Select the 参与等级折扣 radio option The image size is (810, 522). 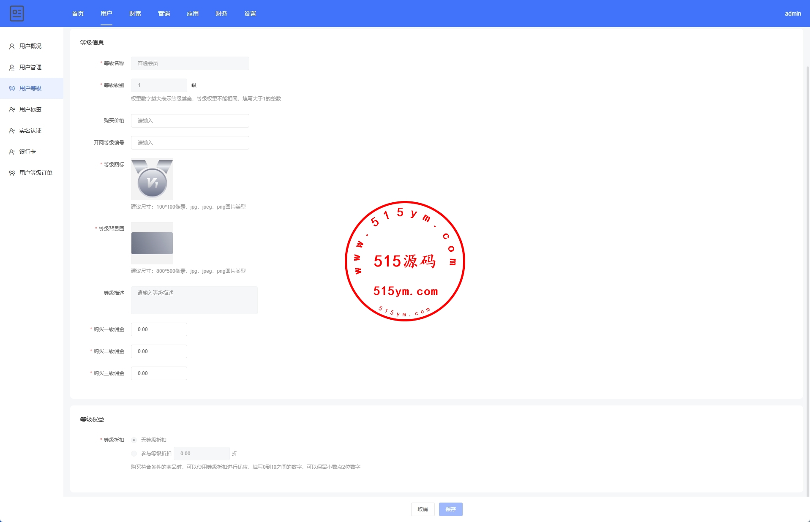134,454
